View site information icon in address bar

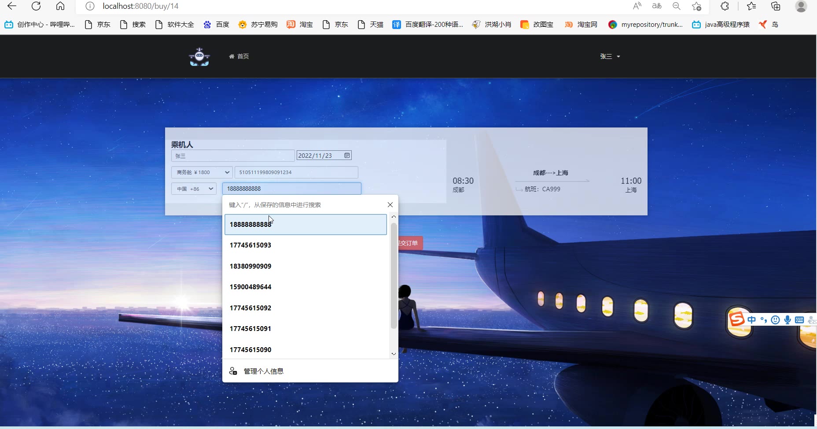[90, 6]
